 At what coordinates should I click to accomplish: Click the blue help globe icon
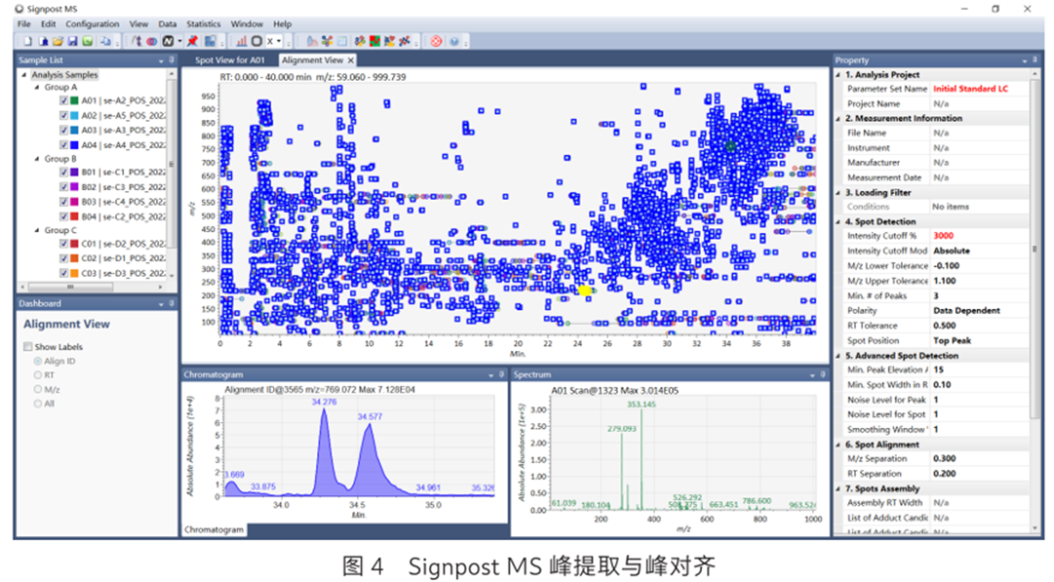(455, 41)
